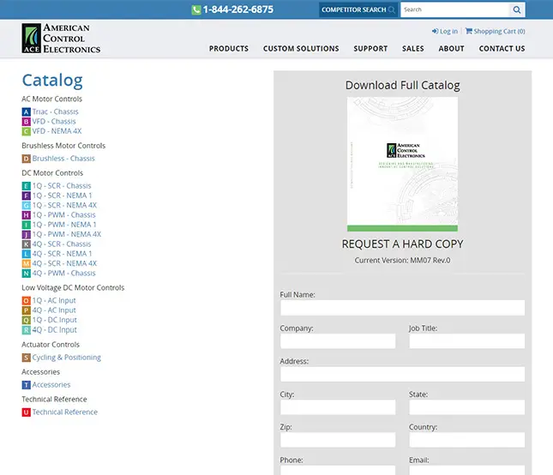The width and height of the screenshot is (553, 475).
Task: Click the search magnifier button
Action: pyautogui.click(x=517, y=9)
